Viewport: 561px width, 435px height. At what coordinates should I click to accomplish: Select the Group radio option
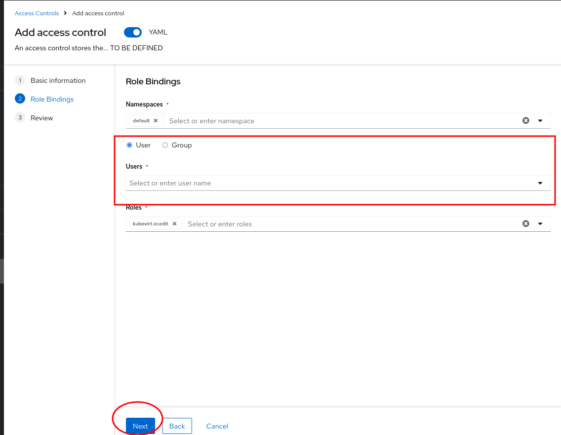(x=165, y=145)
